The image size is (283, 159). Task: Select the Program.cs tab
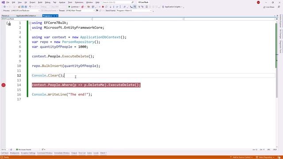47,16
